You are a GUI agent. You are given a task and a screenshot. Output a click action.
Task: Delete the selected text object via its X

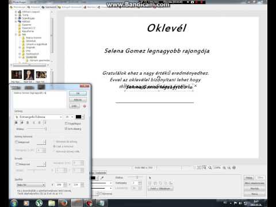point(195,86)
